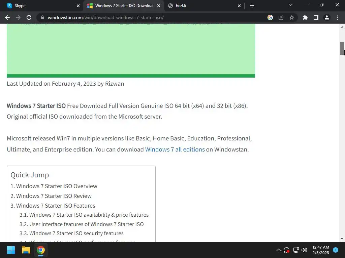Click the sync update tray icon
The image size is (345, 258).
click(x=287, y=250)
